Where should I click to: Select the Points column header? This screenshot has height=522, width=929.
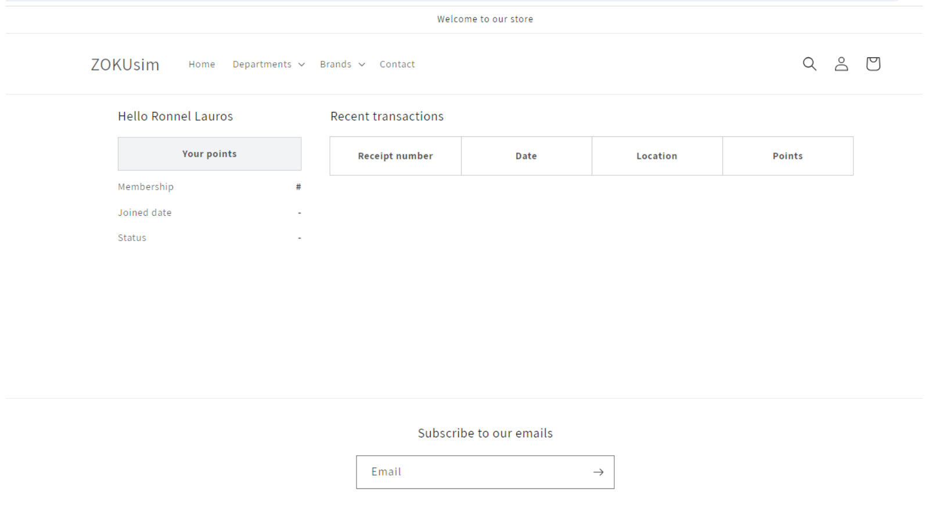point(787,156)
